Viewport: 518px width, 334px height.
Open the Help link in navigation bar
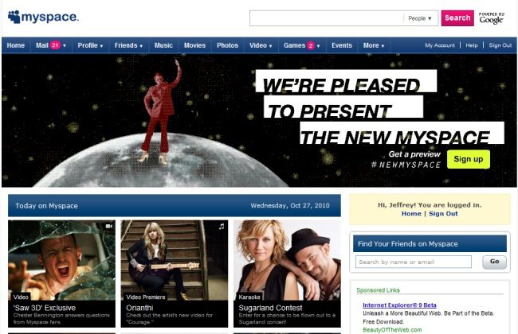click(x=472, y=45)
